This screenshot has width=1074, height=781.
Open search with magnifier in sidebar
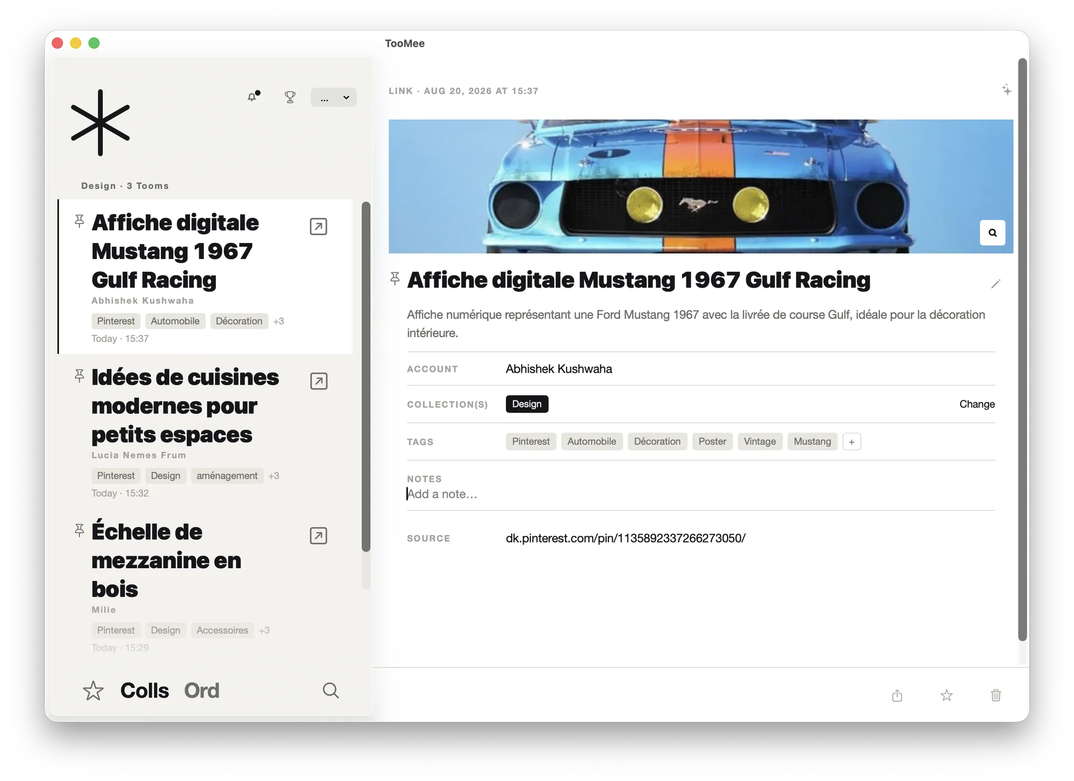point(331,691)
